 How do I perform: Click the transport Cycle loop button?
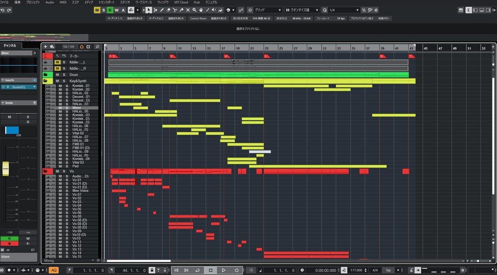[x=198, y=270]
